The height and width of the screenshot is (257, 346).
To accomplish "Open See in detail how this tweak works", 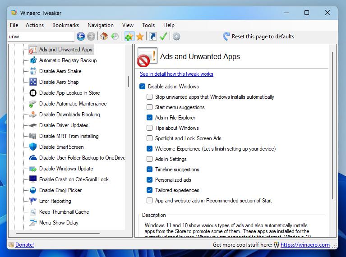I will point(176,74).
